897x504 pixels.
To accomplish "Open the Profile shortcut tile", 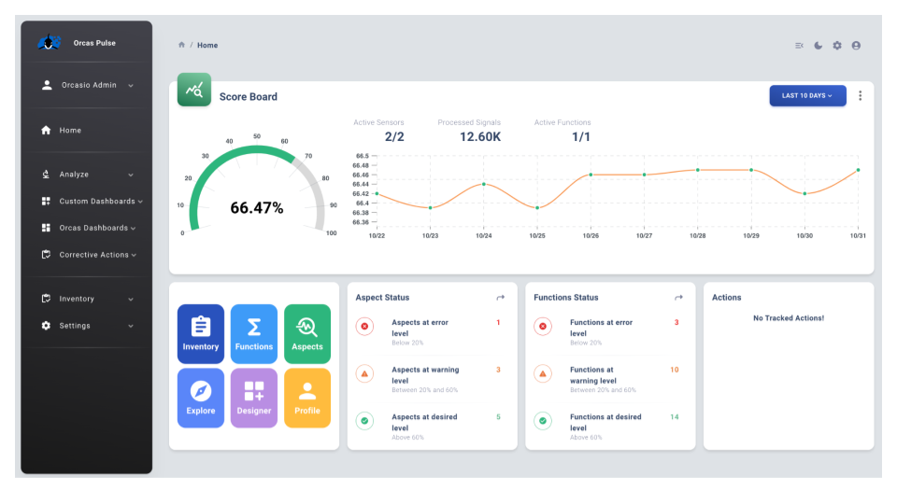I will point(307,398).
